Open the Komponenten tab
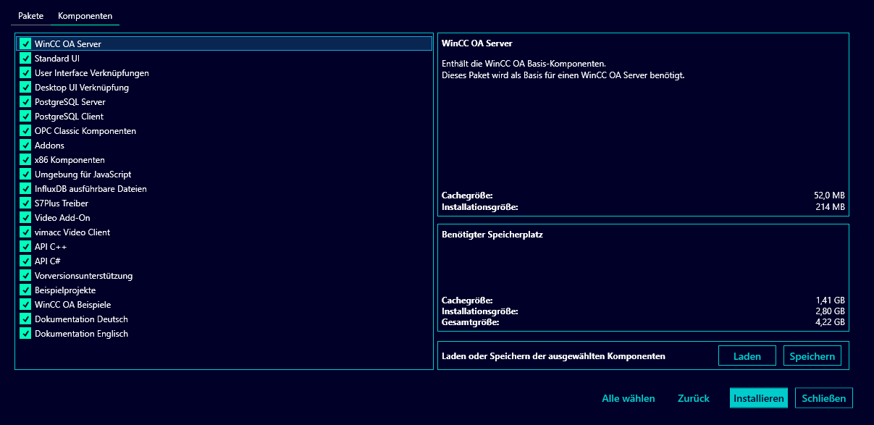This screenshot has width=874, height=425. click(85, 16)
